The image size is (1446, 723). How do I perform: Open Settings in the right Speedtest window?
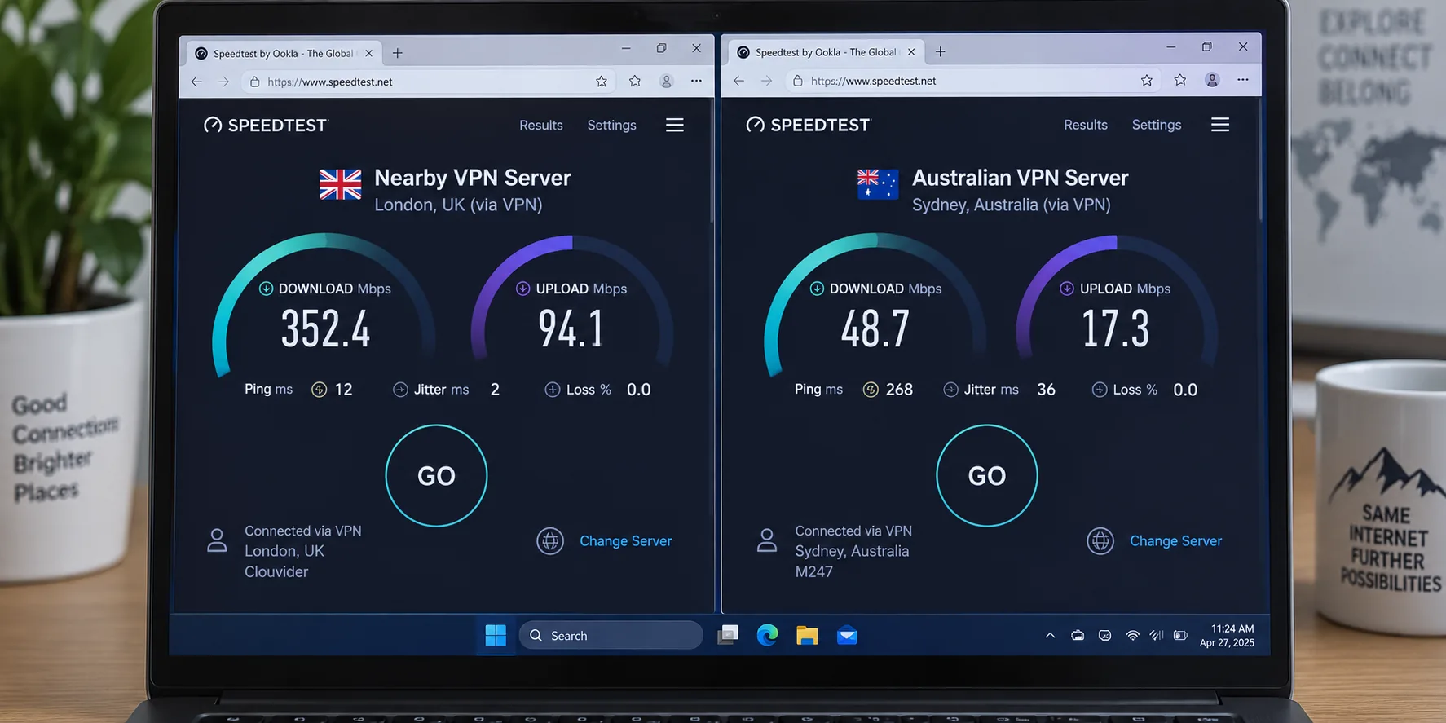click(x=1156, y=125)
